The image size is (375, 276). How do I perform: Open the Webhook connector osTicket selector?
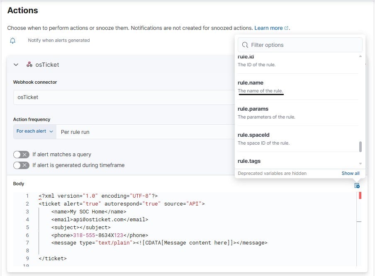click(124, 97)
